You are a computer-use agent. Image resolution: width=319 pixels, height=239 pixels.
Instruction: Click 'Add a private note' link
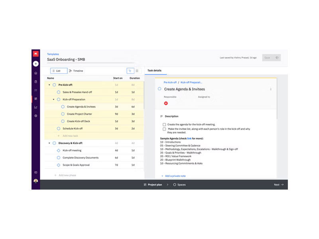(x=173, y=176)
